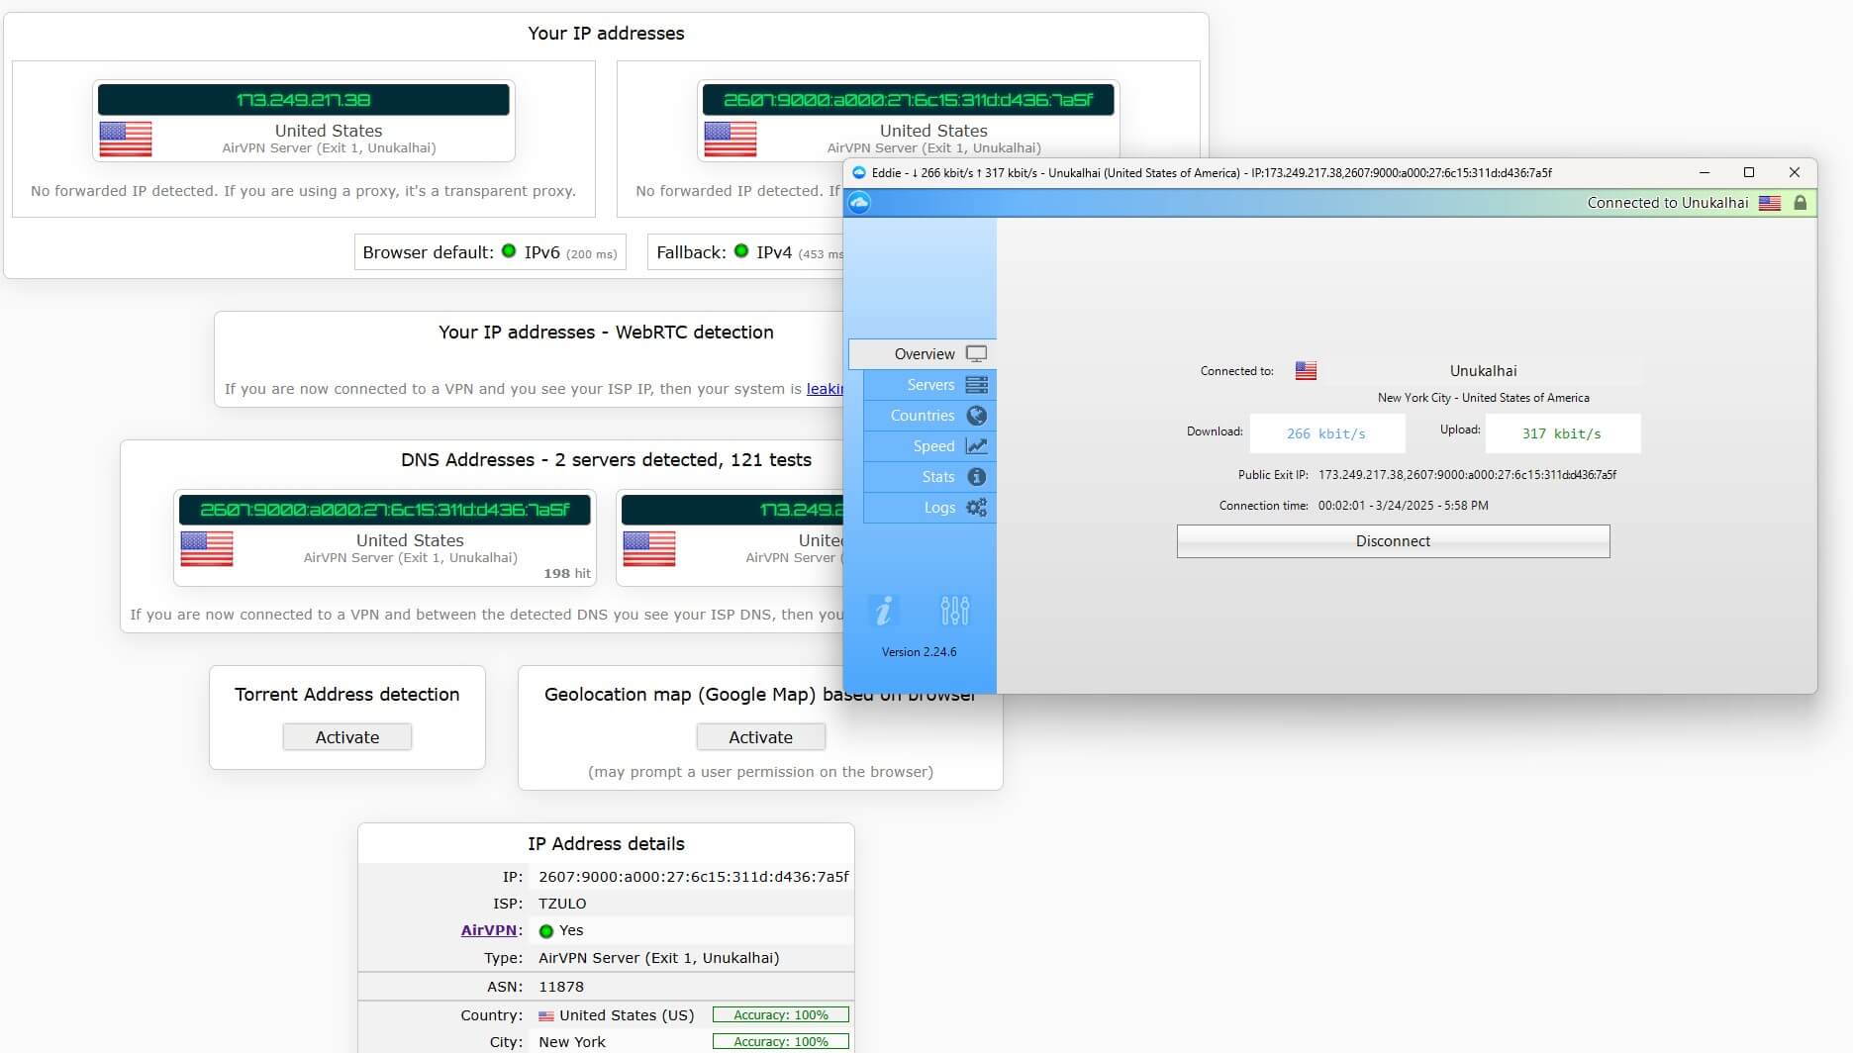Click the info icon above Version 2.24.6

tap(884, 612)
